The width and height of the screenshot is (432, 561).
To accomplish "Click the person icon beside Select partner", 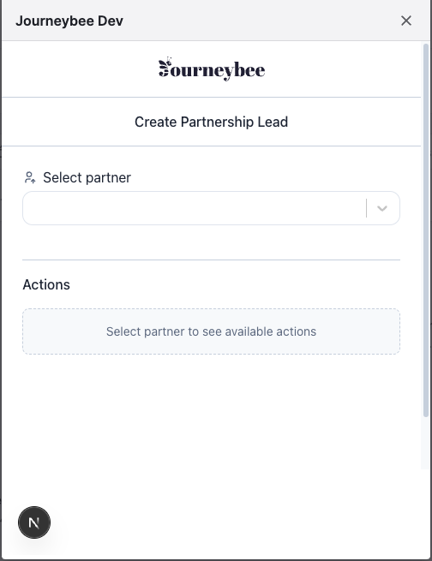I will pyautogui.click(x=30, y=177).
